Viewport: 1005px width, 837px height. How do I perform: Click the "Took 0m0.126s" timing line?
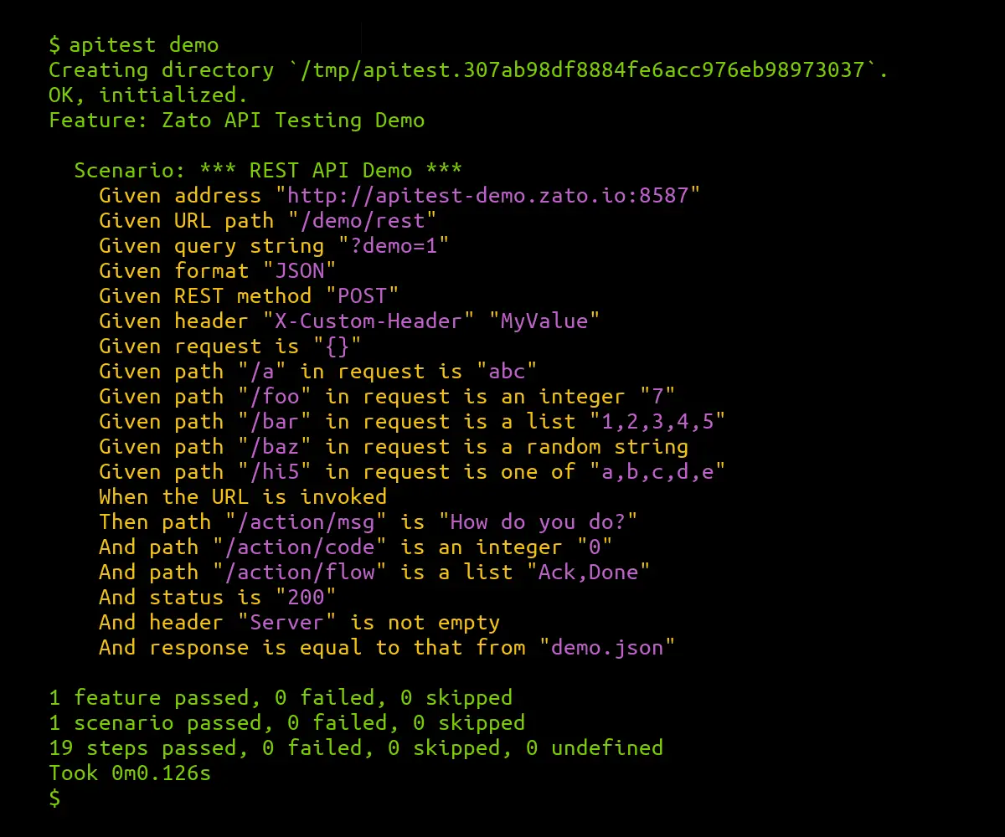click(x=130, y=773)
